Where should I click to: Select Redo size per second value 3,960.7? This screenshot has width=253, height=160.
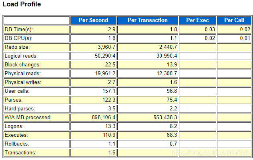[106, 47]
